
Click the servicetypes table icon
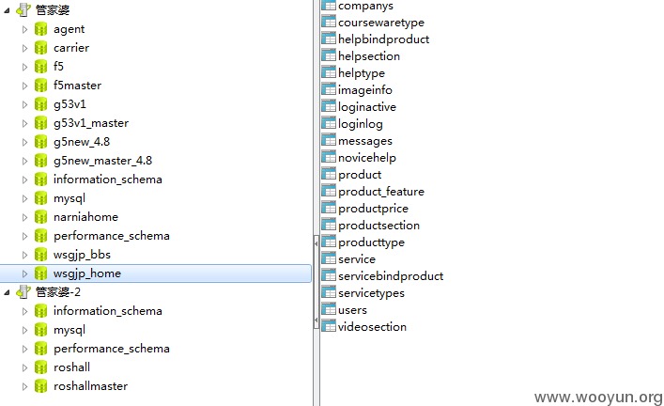(x=329, y=292)
